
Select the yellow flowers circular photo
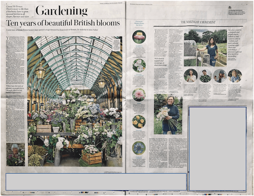pos(139,121)
